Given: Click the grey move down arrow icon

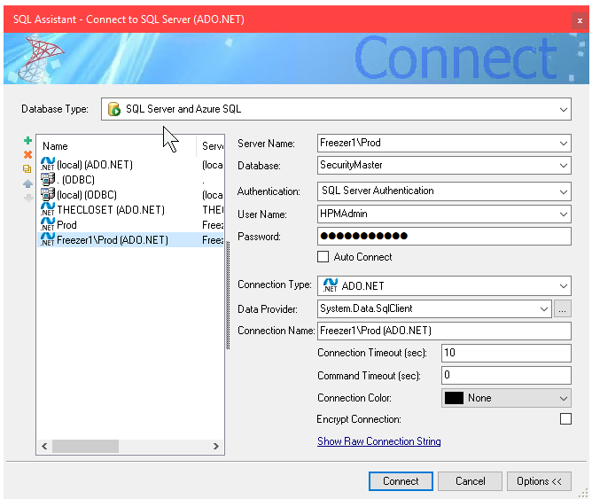Looking at the screenshot, I should tap(28, 198).
